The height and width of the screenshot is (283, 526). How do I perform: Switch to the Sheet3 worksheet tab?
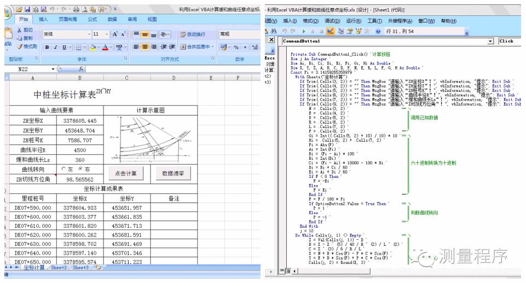[80, 268]
